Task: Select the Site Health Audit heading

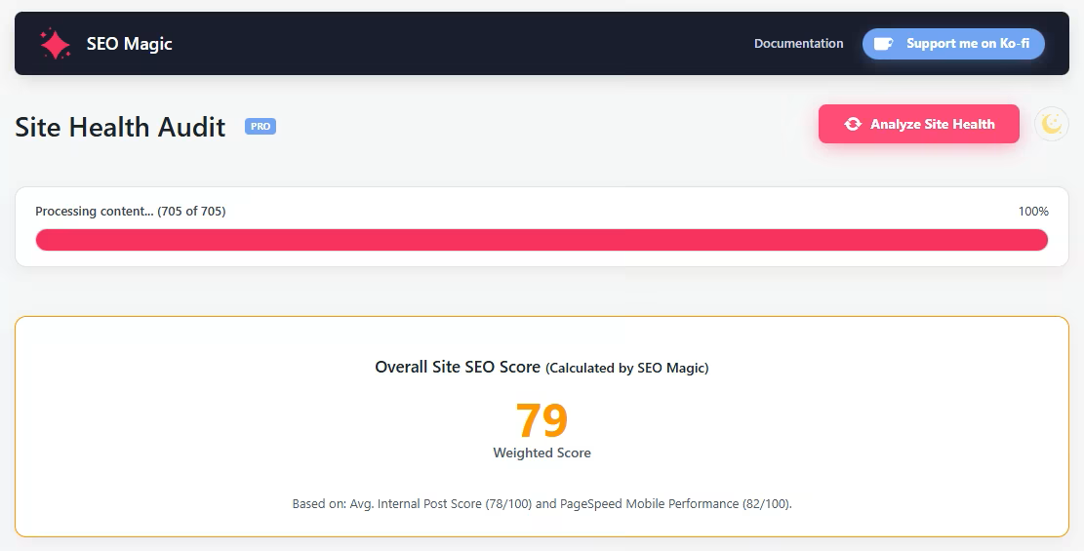Action: [120, 127]
